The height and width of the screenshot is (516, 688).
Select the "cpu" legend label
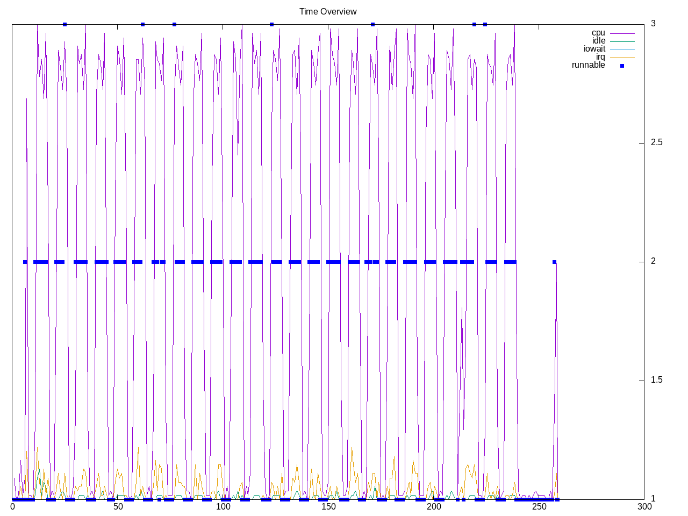pos(598,33)
